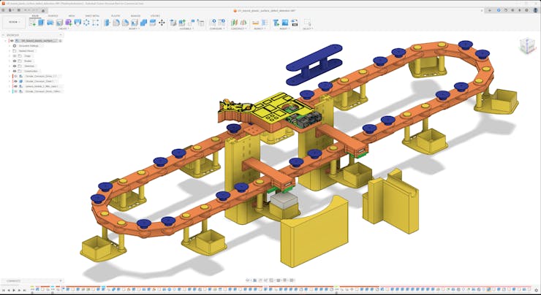Image resolution: width=541 pixels, height=295 pixels.
Task: Click the Comments panel header
Action: (13, 280)
